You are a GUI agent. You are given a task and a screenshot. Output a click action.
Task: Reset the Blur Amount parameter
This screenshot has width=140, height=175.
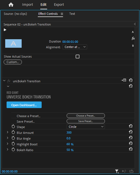130,132
